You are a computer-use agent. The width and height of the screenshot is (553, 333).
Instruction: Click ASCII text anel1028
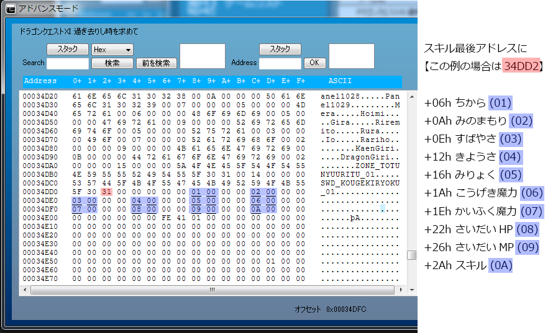(x=340, y=96)
